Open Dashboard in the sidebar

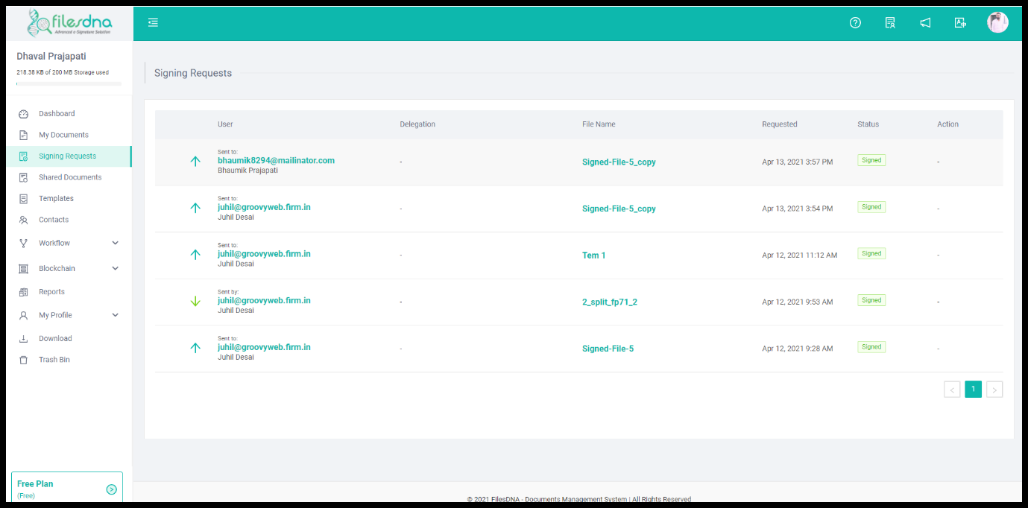click(x=57, y=114)
